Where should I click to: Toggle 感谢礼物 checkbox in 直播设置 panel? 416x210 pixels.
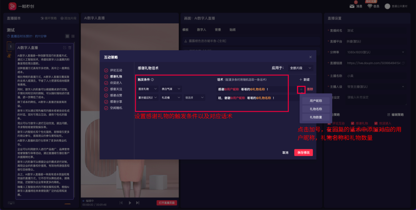(x=353, y=123)
